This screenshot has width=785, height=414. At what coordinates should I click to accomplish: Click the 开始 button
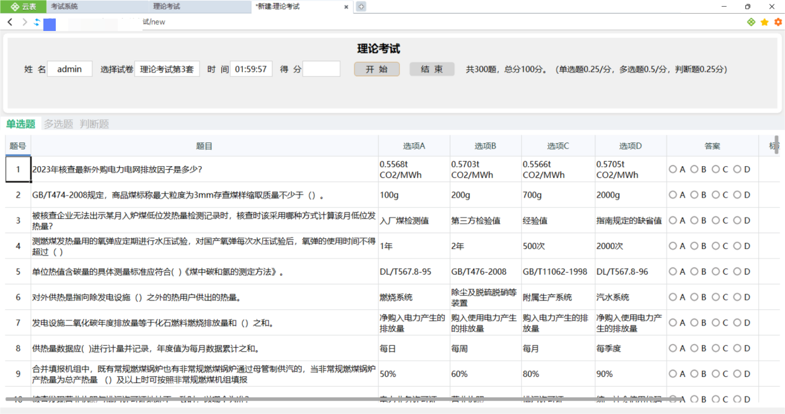pyautogui.click(x=377, y=69)
